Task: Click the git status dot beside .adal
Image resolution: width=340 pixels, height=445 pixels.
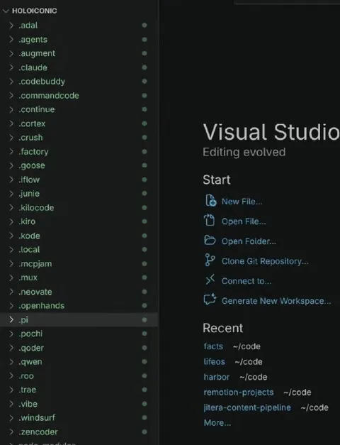Action: tap(144, 26)
